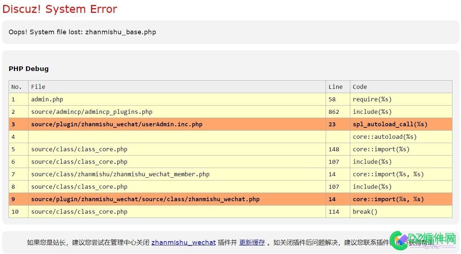This screenshot has width=461, height=254.
Task: Click the 更新缓存 link
Action: point(252,242)
